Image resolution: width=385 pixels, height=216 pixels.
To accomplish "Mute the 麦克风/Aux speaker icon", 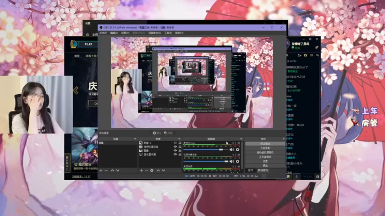I will (x=231, y=149).
